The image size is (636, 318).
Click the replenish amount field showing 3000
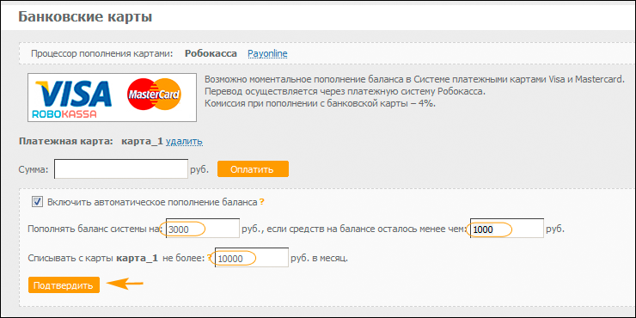click(x=203, y=229)
